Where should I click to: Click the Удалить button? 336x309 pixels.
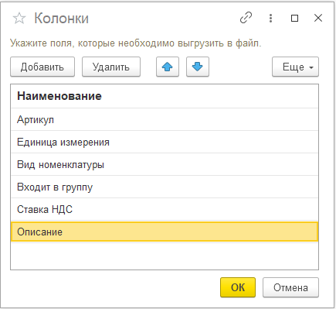(111, 67)
